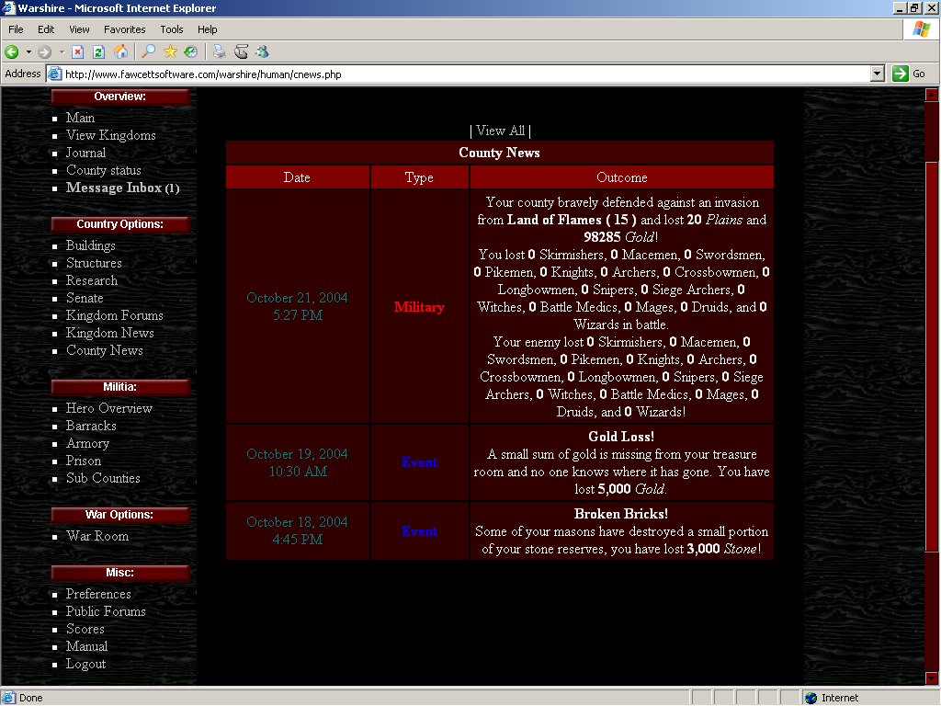The width and height of the screenshot is (941, 706).
Task: Open the Search pane magnifier icon
Action: coord(148,51)
